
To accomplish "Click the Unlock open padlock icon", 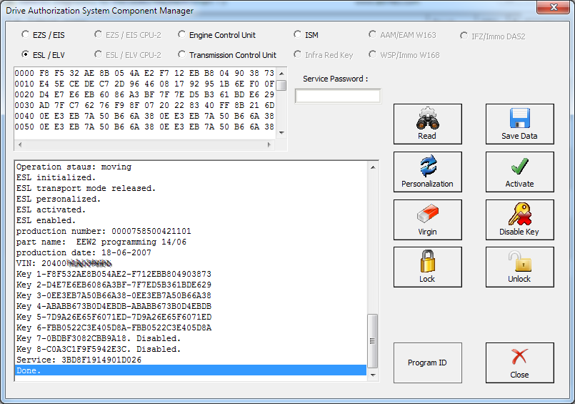I will tap(519, 261).
